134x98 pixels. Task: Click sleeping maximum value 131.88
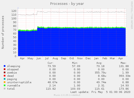(124, 66)
